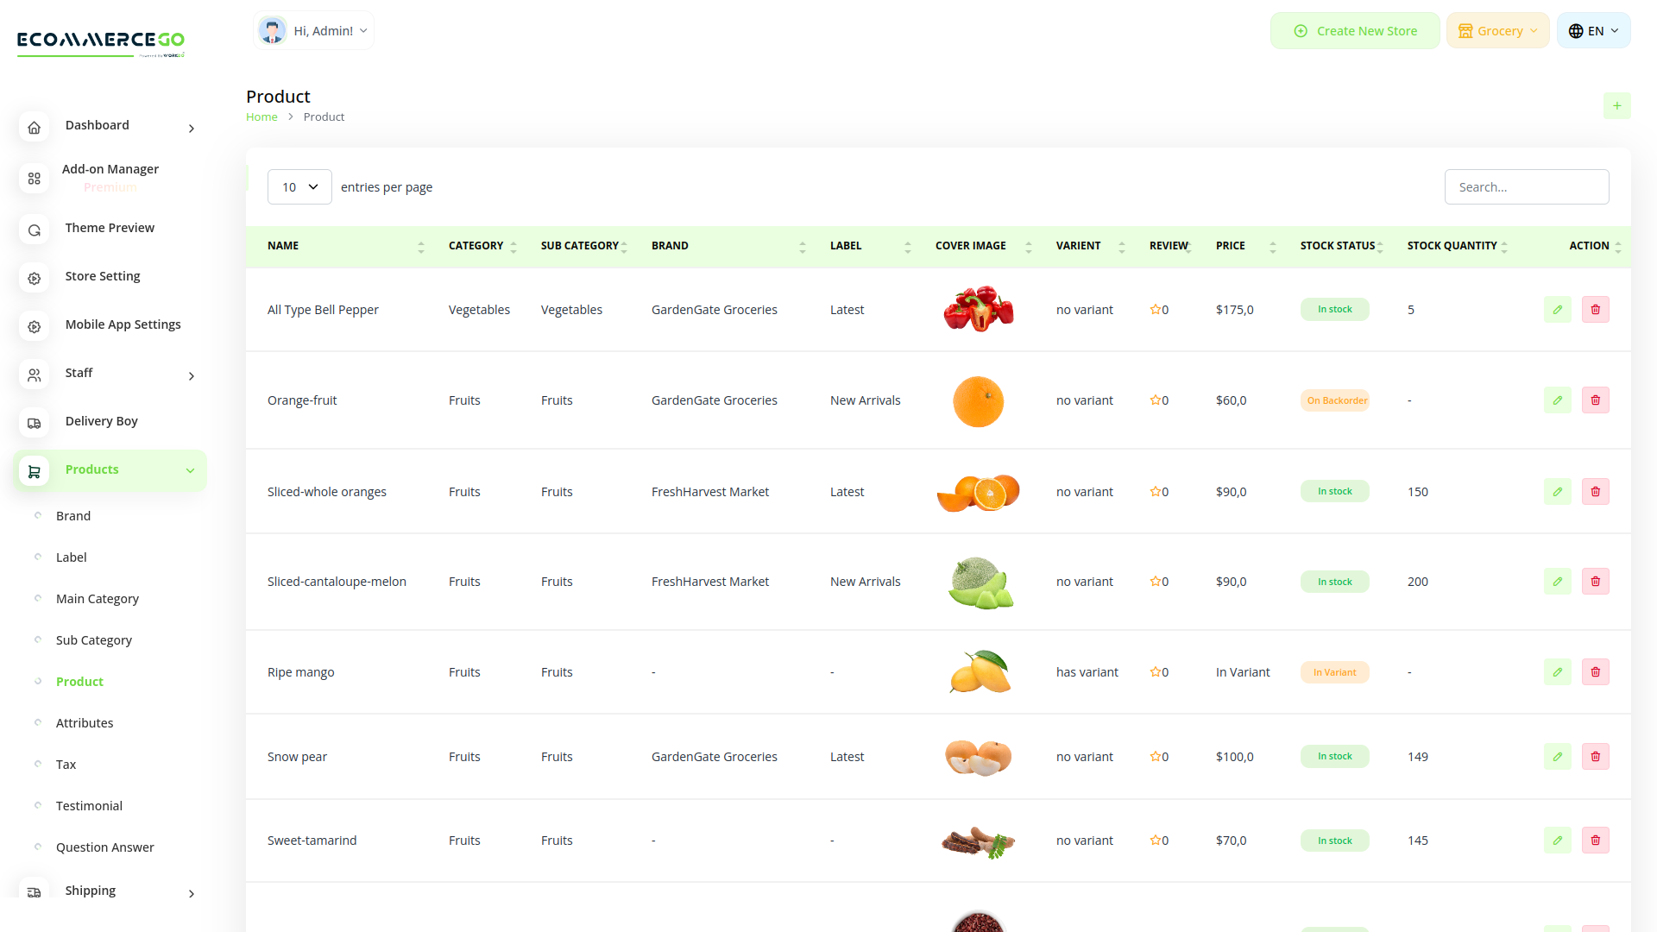
Task: Open the Theme Preview icon
Action: (x=34, y=230)
